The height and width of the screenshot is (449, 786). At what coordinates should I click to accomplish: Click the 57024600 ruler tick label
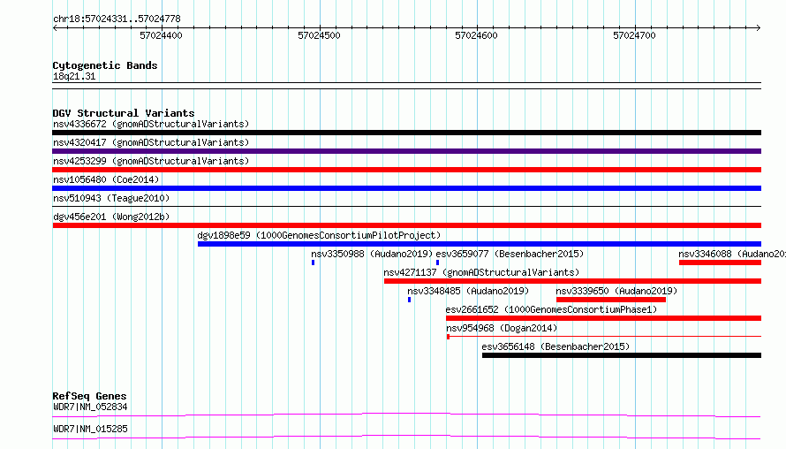[x=476, y=35]
